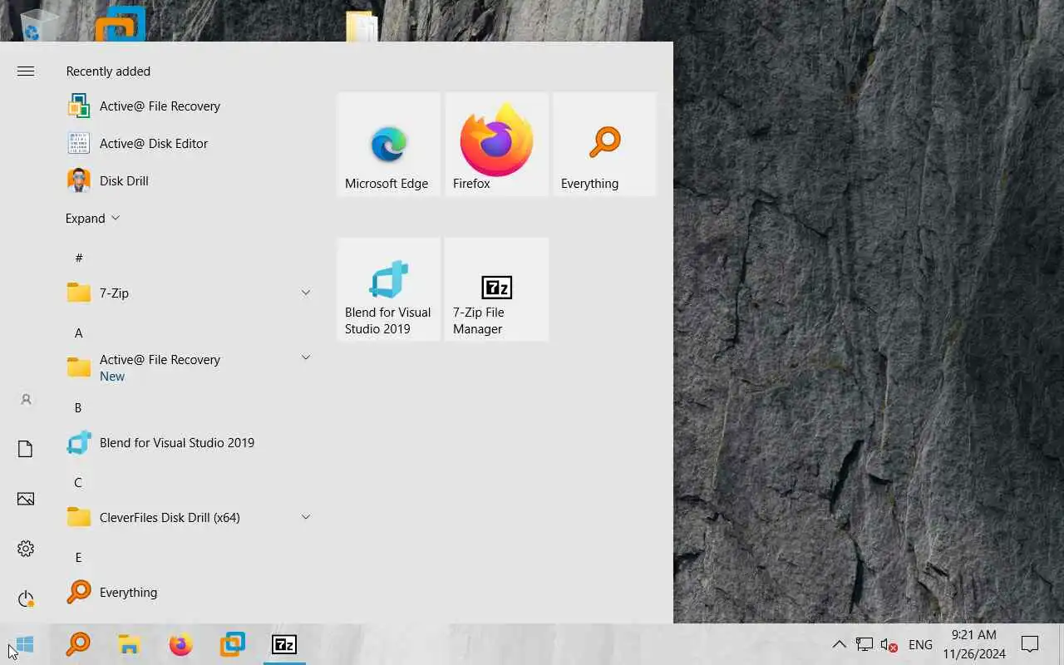Click the Windows Start button on taskbar
This screenshot has height=665, width=1064.
(x=25, y=644)
